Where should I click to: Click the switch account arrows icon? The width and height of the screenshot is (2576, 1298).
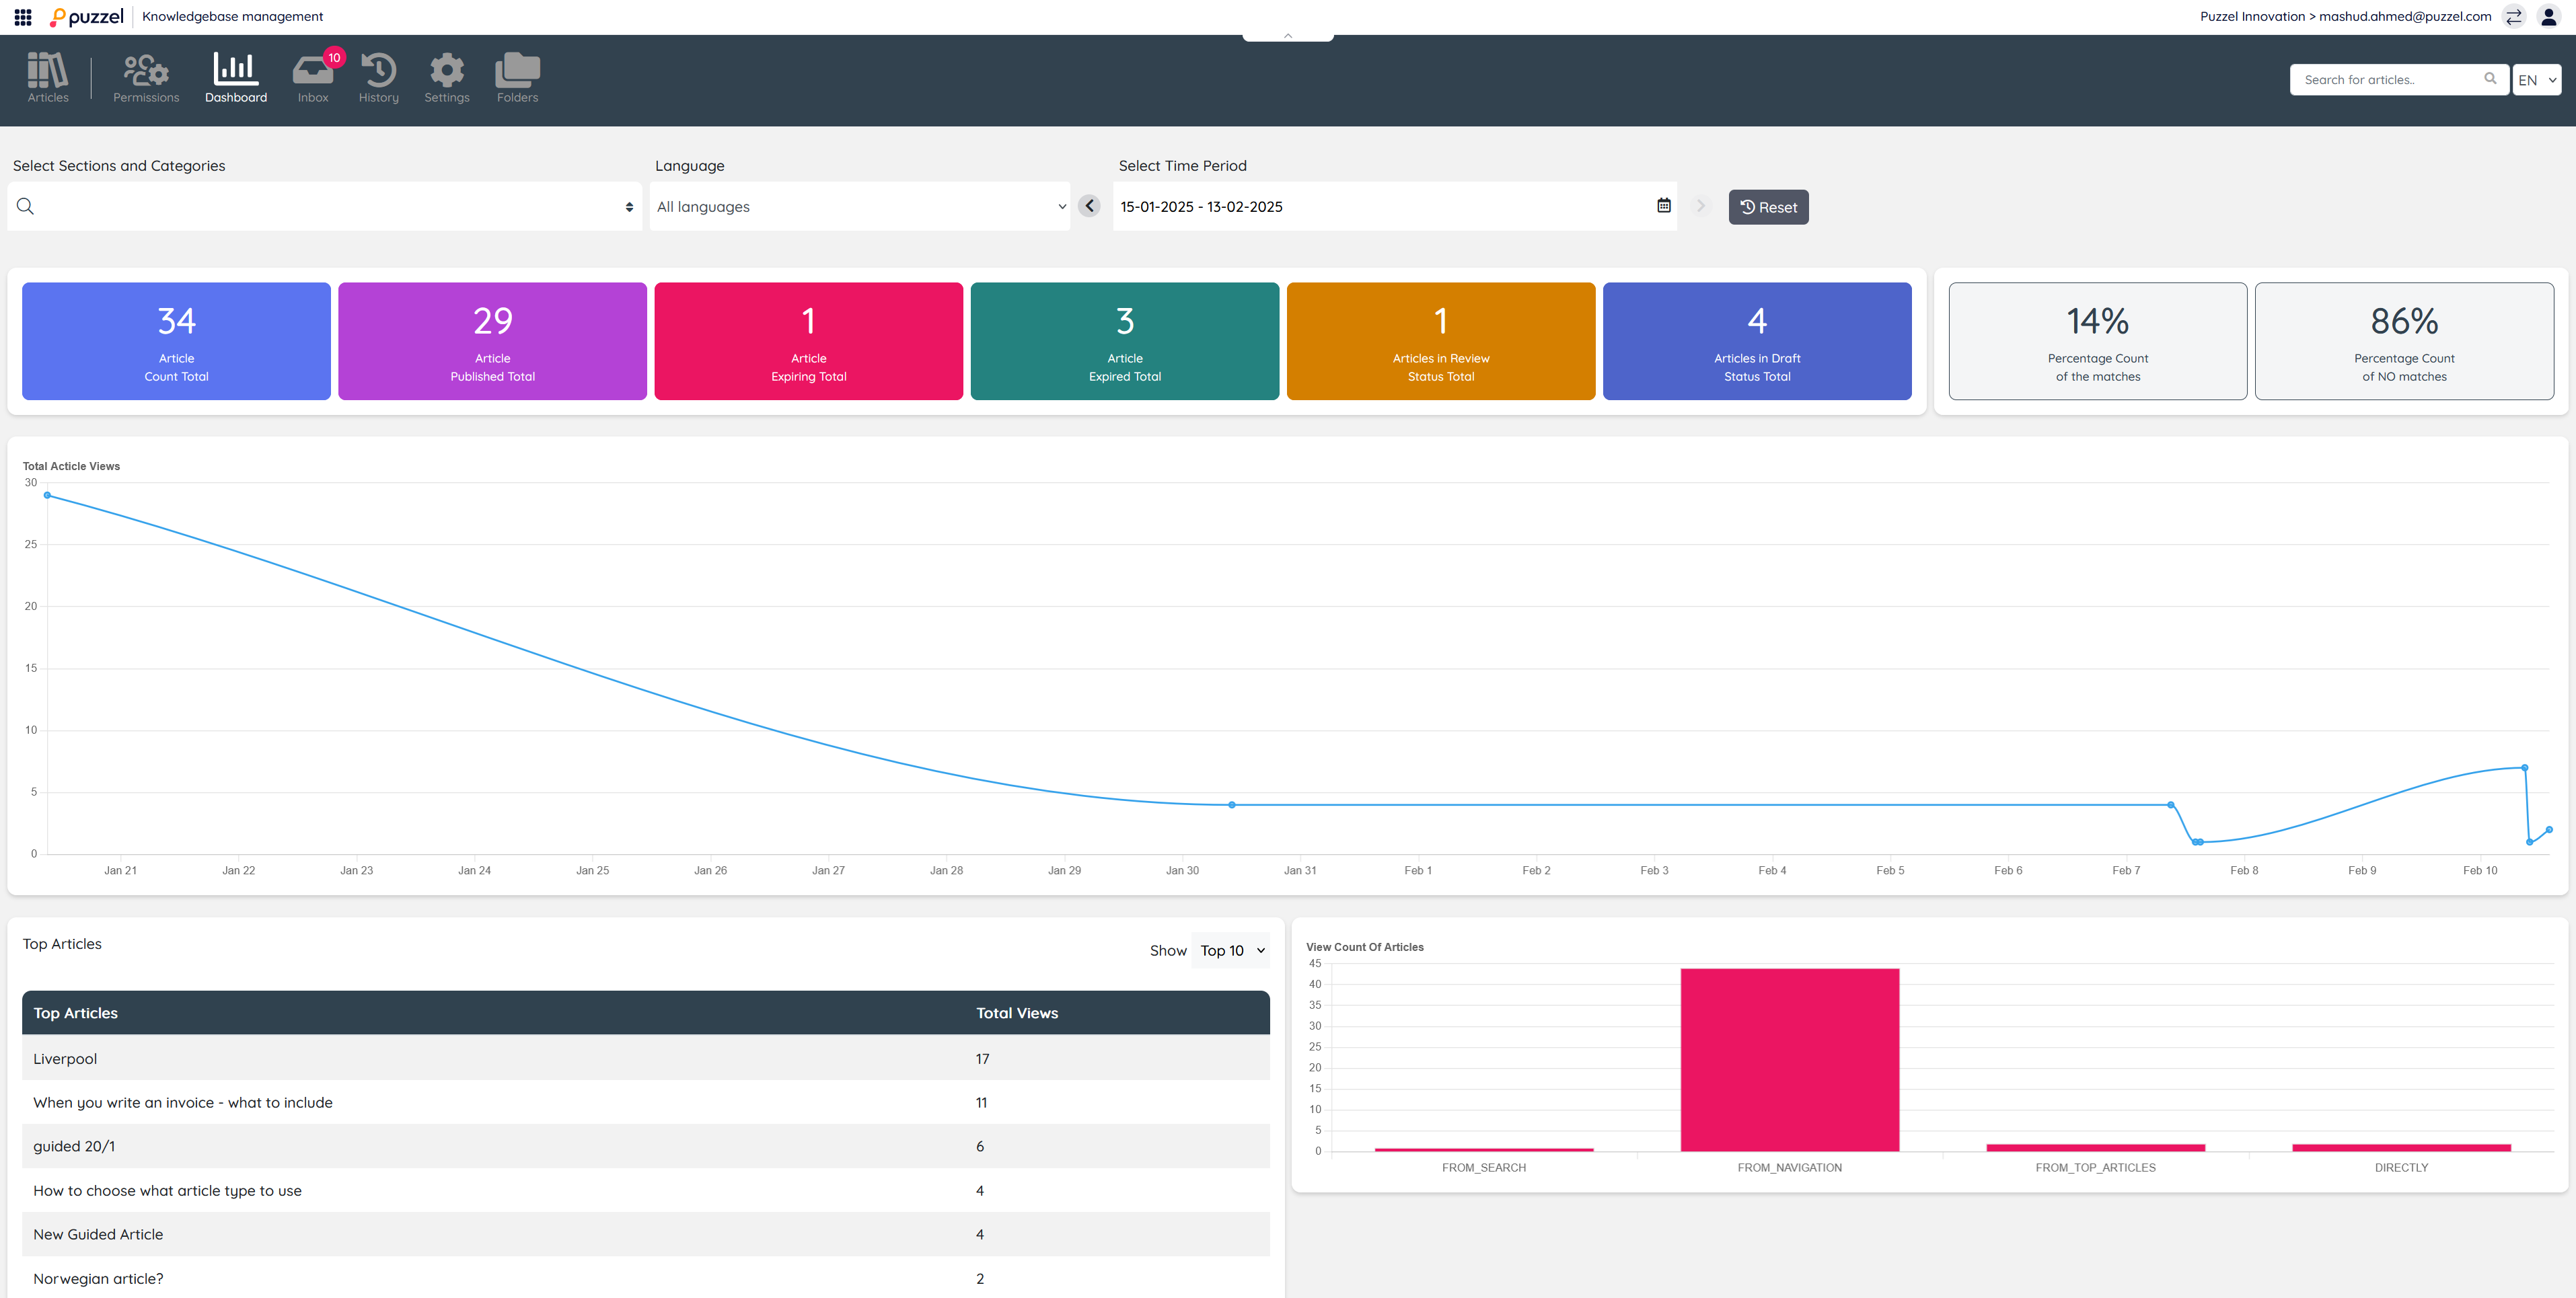[x=2514, y=17]
